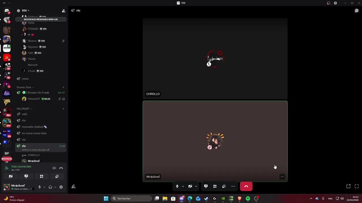Mute microphone in the call control bar
The image size is (362, 203).
(177, 186)
